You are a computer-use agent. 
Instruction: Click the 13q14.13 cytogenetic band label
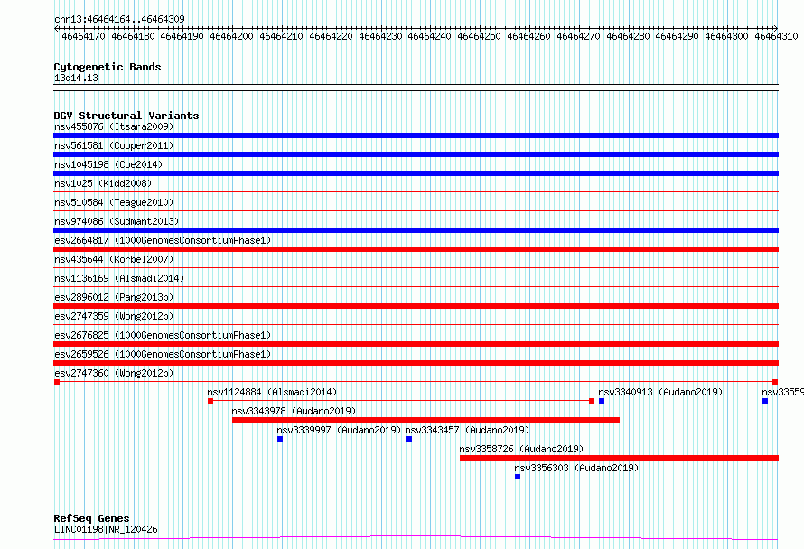click(x=76, y=78)
